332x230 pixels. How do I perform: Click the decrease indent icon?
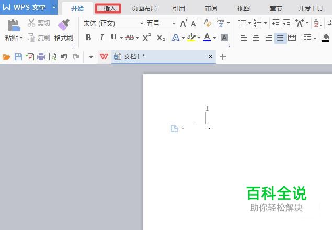(276, 23)
